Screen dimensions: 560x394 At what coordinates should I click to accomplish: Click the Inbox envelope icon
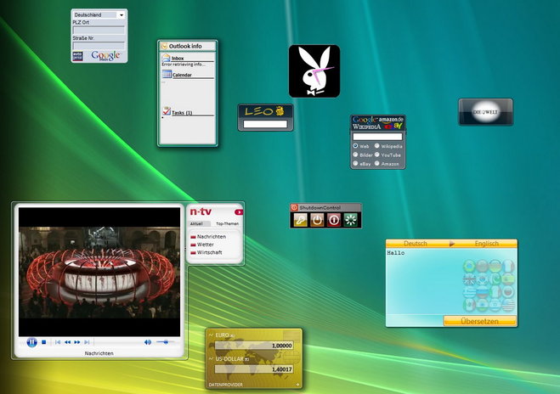click(166, 58)
